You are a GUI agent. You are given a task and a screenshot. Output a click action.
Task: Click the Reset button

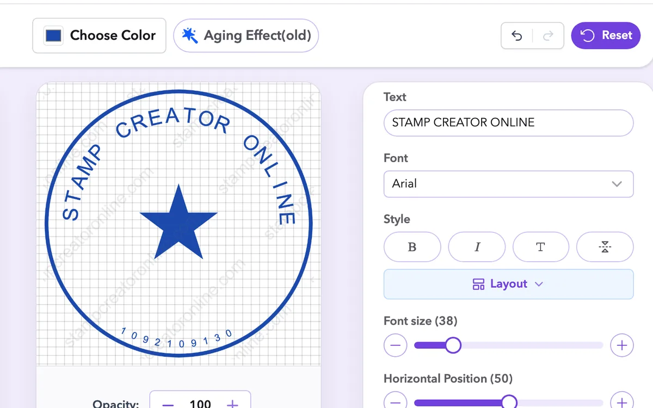[x=606, y=35]
